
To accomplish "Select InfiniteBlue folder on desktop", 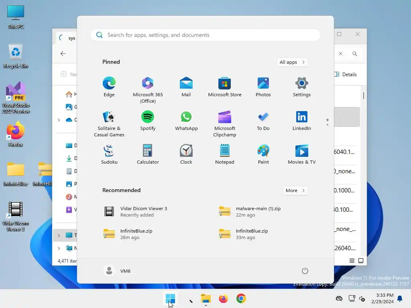I will [16, 174].
